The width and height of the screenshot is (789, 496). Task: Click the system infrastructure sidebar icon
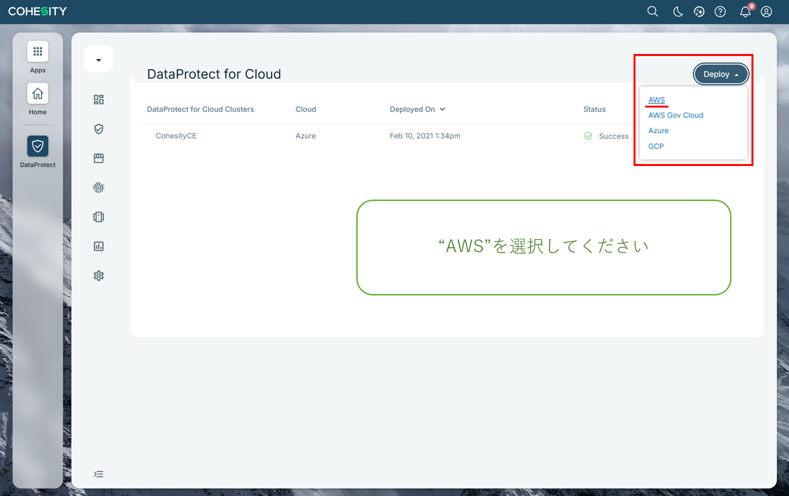click(98, 217)
